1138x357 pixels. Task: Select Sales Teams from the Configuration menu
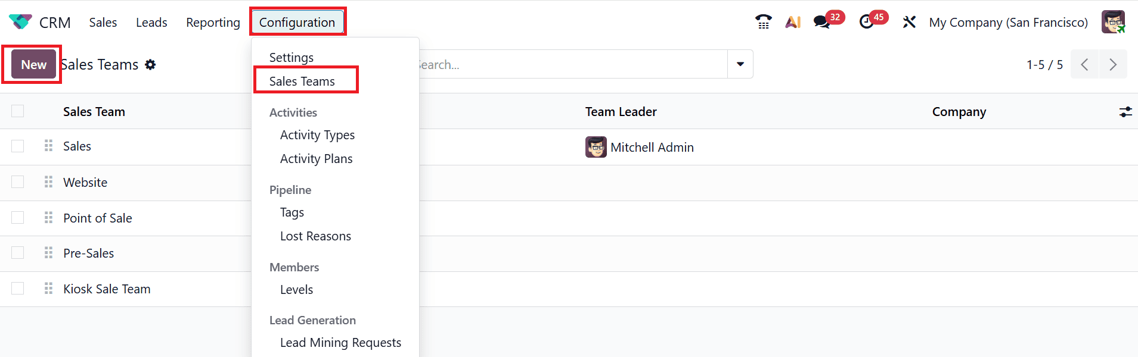point(306,80)
